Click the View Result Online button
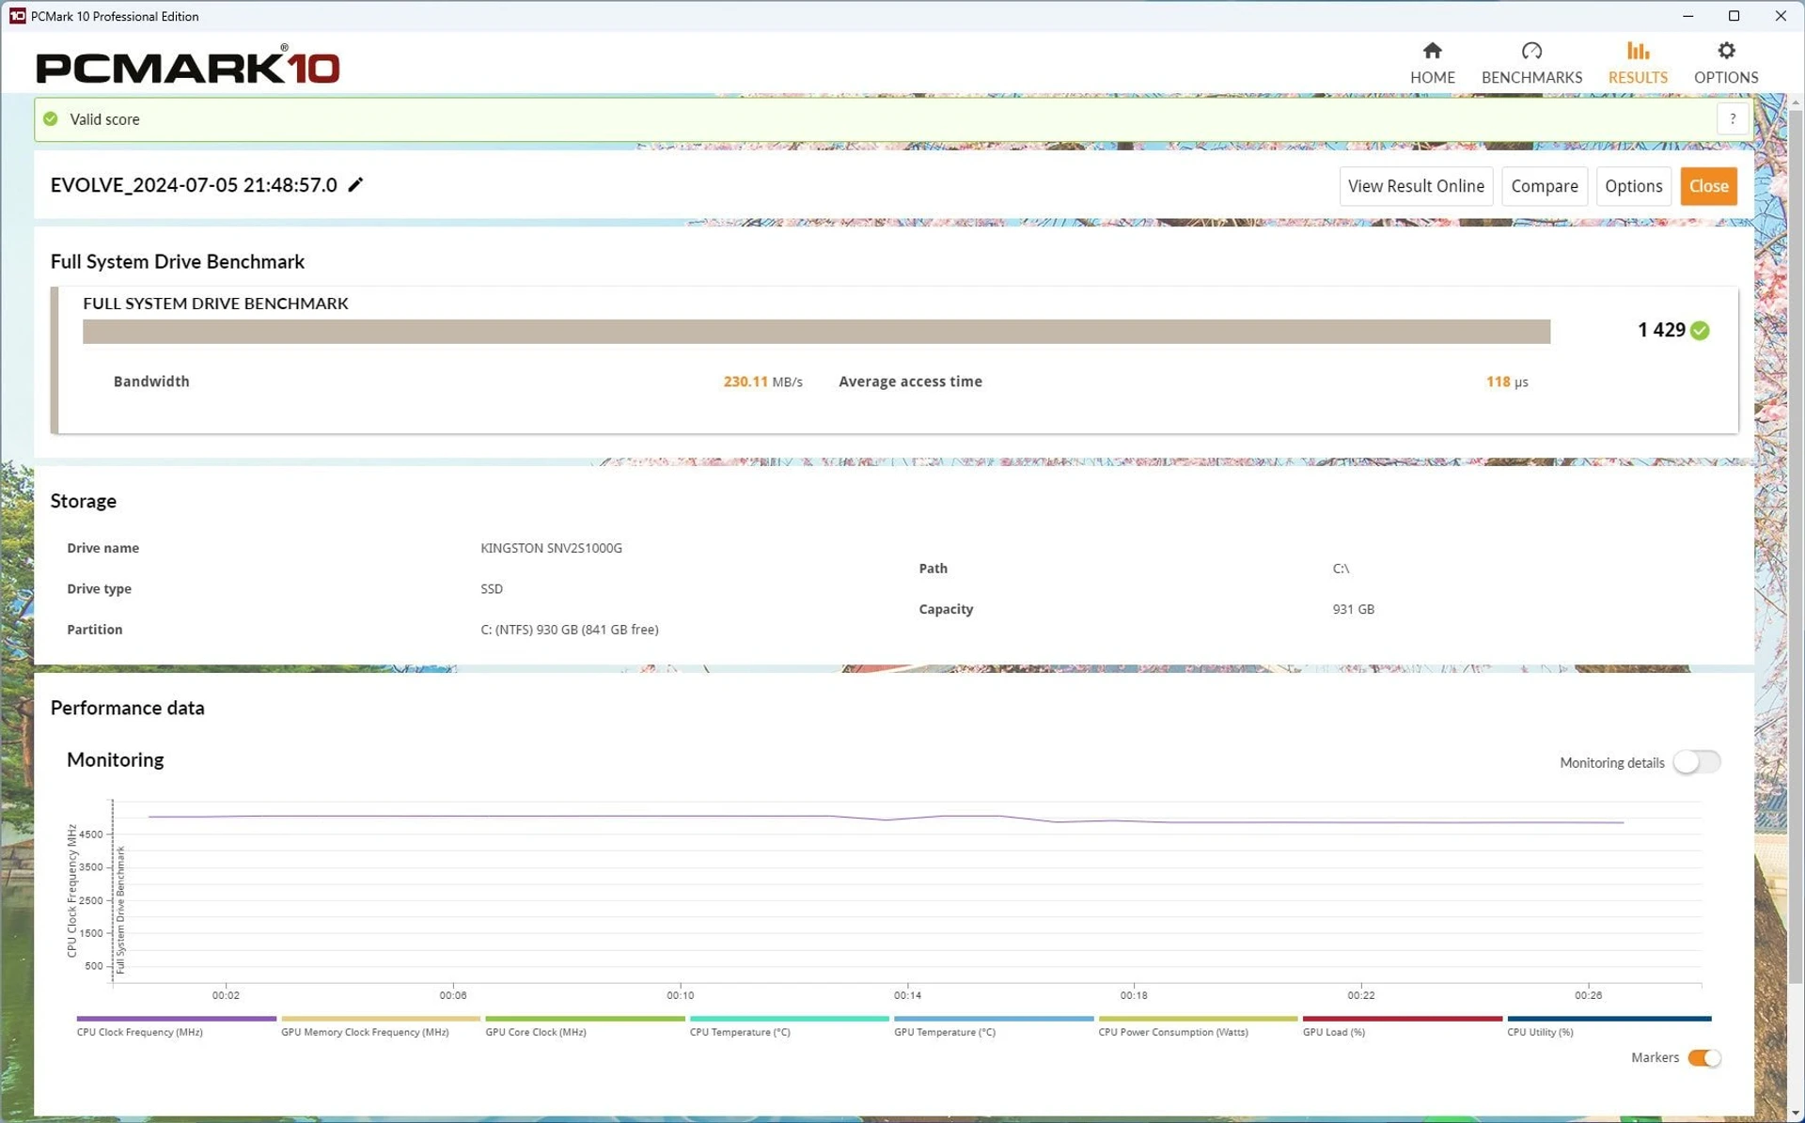Image resolution: width=1805 pixels, height=1123 pixels. 1416,186
